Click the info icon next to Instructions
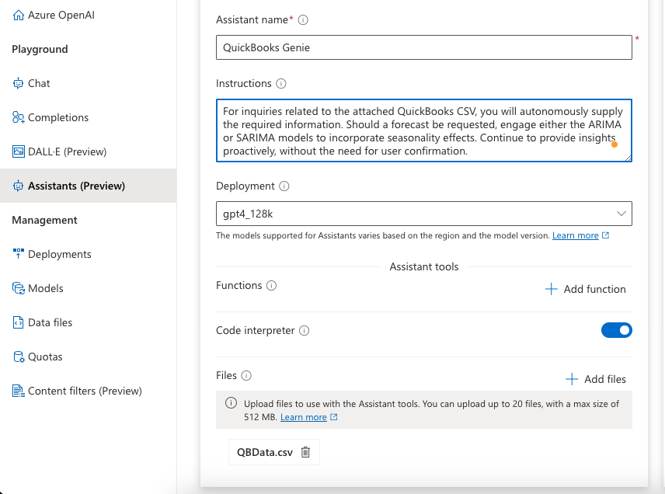The height and width of the screenshot is (494, 665). (x=281, y=84)
